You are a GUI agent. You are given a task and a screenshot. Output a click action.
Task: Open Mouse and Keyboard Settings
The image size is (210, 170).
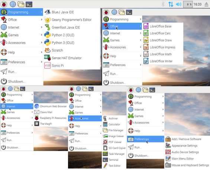[187, 165]
